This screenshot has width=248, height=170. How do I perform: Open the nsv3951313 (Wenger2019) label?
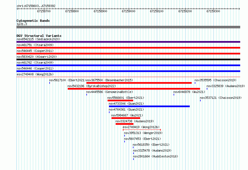pyautogui.click(x=143, y=133)
